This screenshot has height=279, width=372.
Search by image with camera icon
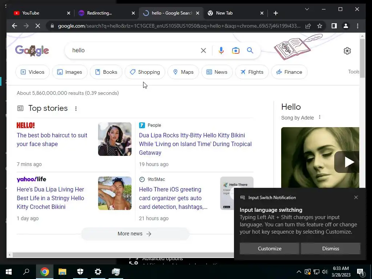(235, 50)
